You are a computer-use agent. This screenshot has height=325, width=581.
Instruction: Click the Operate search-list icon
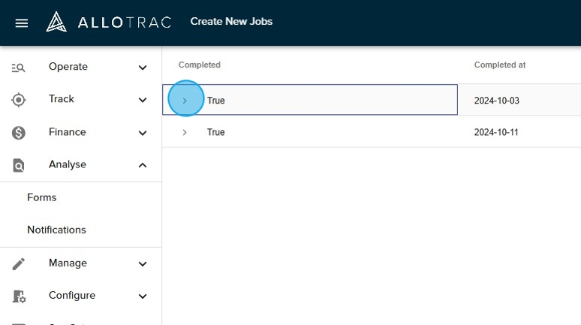(19, 68)
